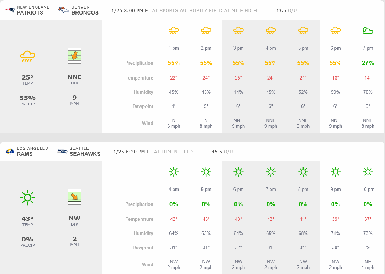Image resolution: width=385 pixels, height=274 pixels.
Task: Click the Seattle Seahawks logo
Action: tap(62, 152)
